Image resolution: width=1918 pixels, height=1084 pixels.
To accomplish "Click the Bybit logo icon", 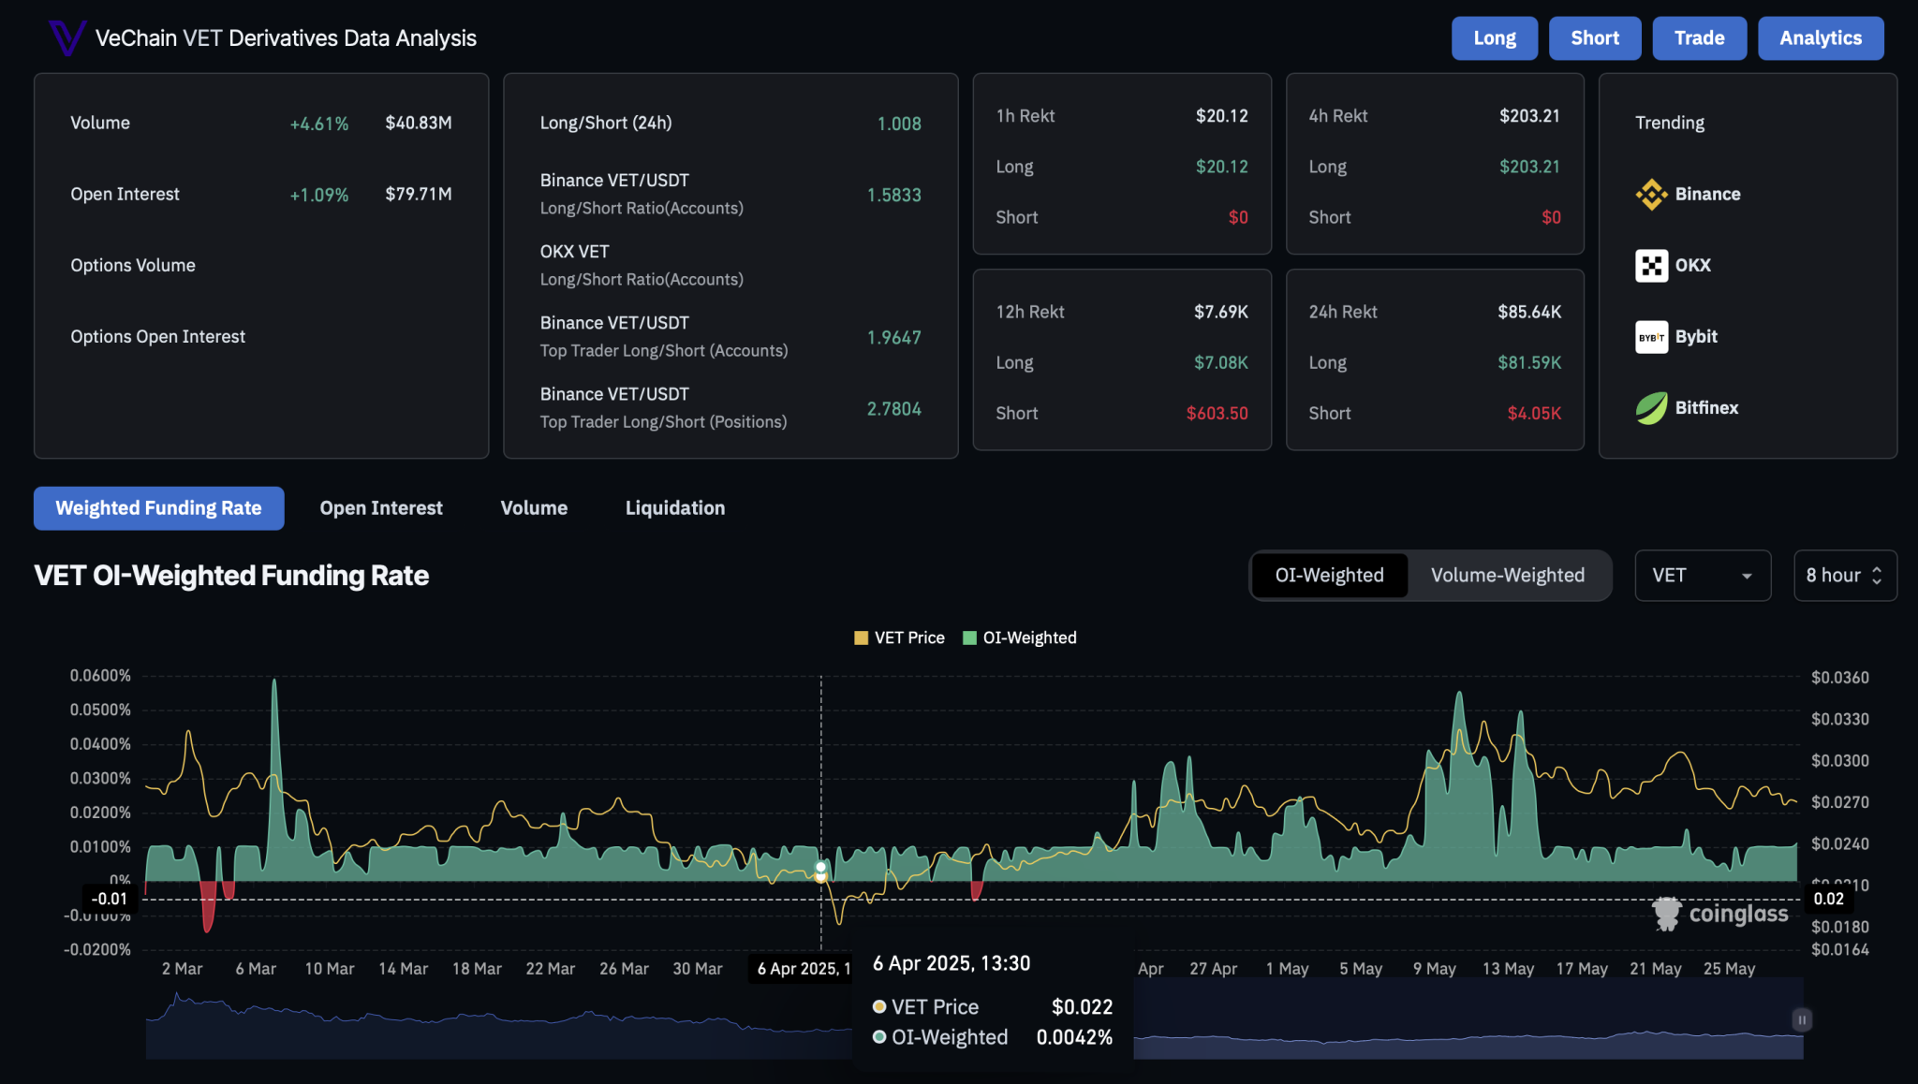I will point(1651,337).
